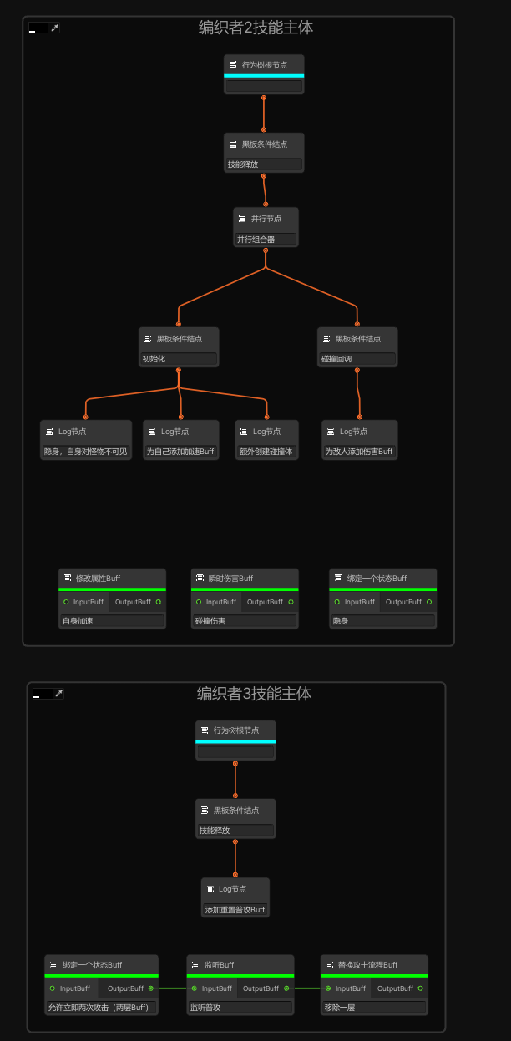Pick the eyedropper in 编织者2技能主体 group header
This screenshot has width=511, height=1041.
[x=55, y=28]
